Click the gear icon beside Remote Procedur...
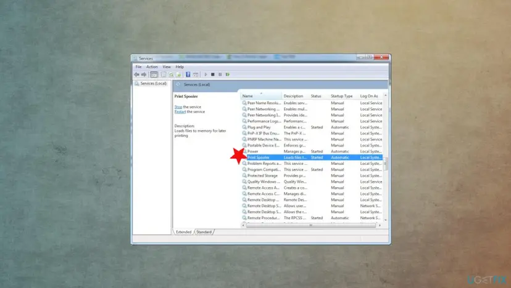This screenshot has height=288, width=511. pos(244,218)
